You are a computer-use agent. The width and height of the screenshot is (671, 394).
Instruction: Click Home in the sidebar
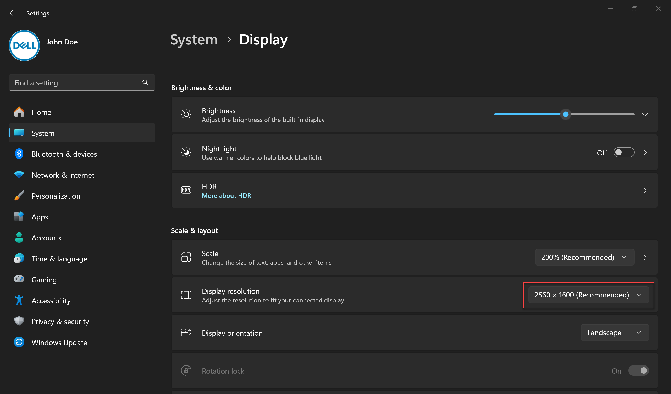click(41, 112)
